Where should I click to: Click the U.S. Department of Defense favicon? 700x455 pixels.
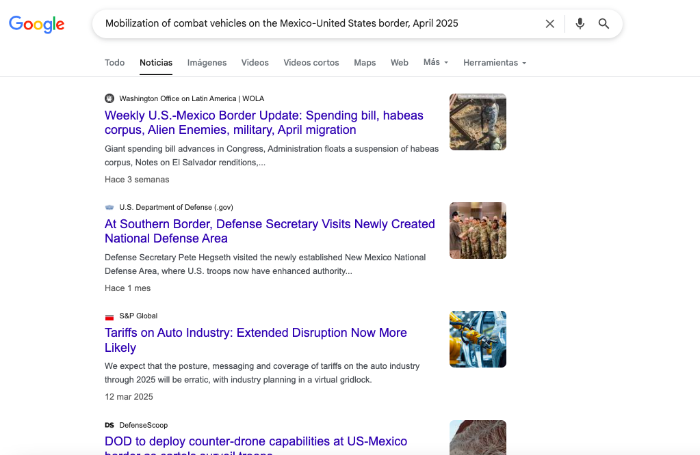(109, 207)
